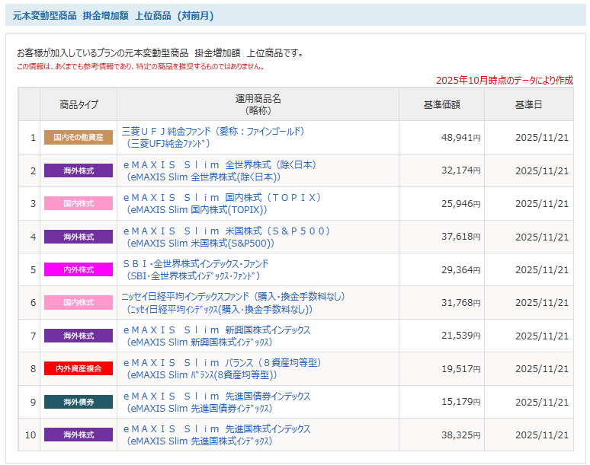Open eMAXIS Slim 先進国債券インデックス link
590x465 pixels.
tap(217, 402)
